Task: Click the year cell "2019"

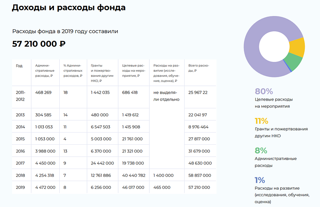Action: pyautogui.click(x=21, y=188)
